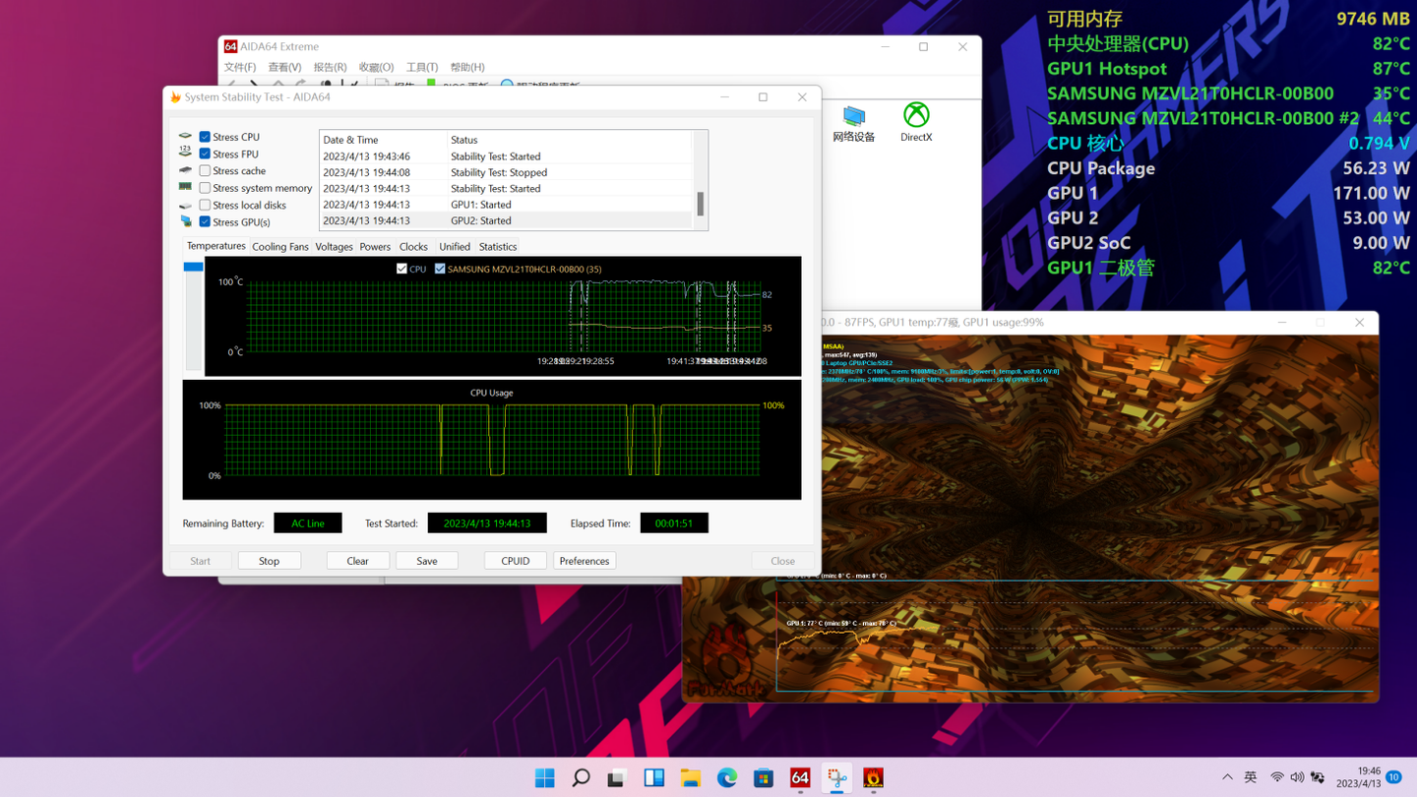Open the Snipping Tool taskbar icon
Viewport: 1417px width, 797px height.
[x=836, y=778]
